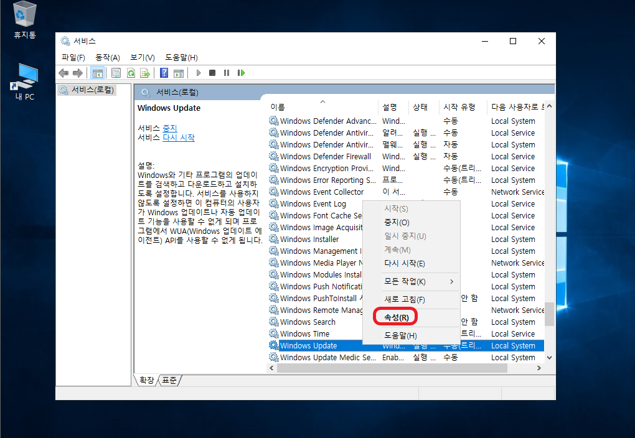Click the gear icon beside Windows Search
The image size is (635, 438).
[x=274, y=322]
